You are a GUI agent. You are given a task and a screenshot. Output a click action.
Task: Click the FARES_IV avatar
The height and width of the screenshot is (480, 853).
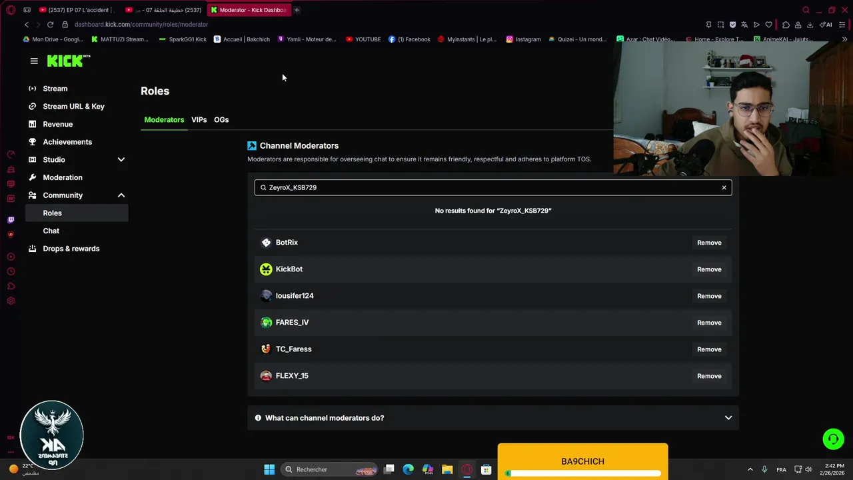tap(266, 323)
